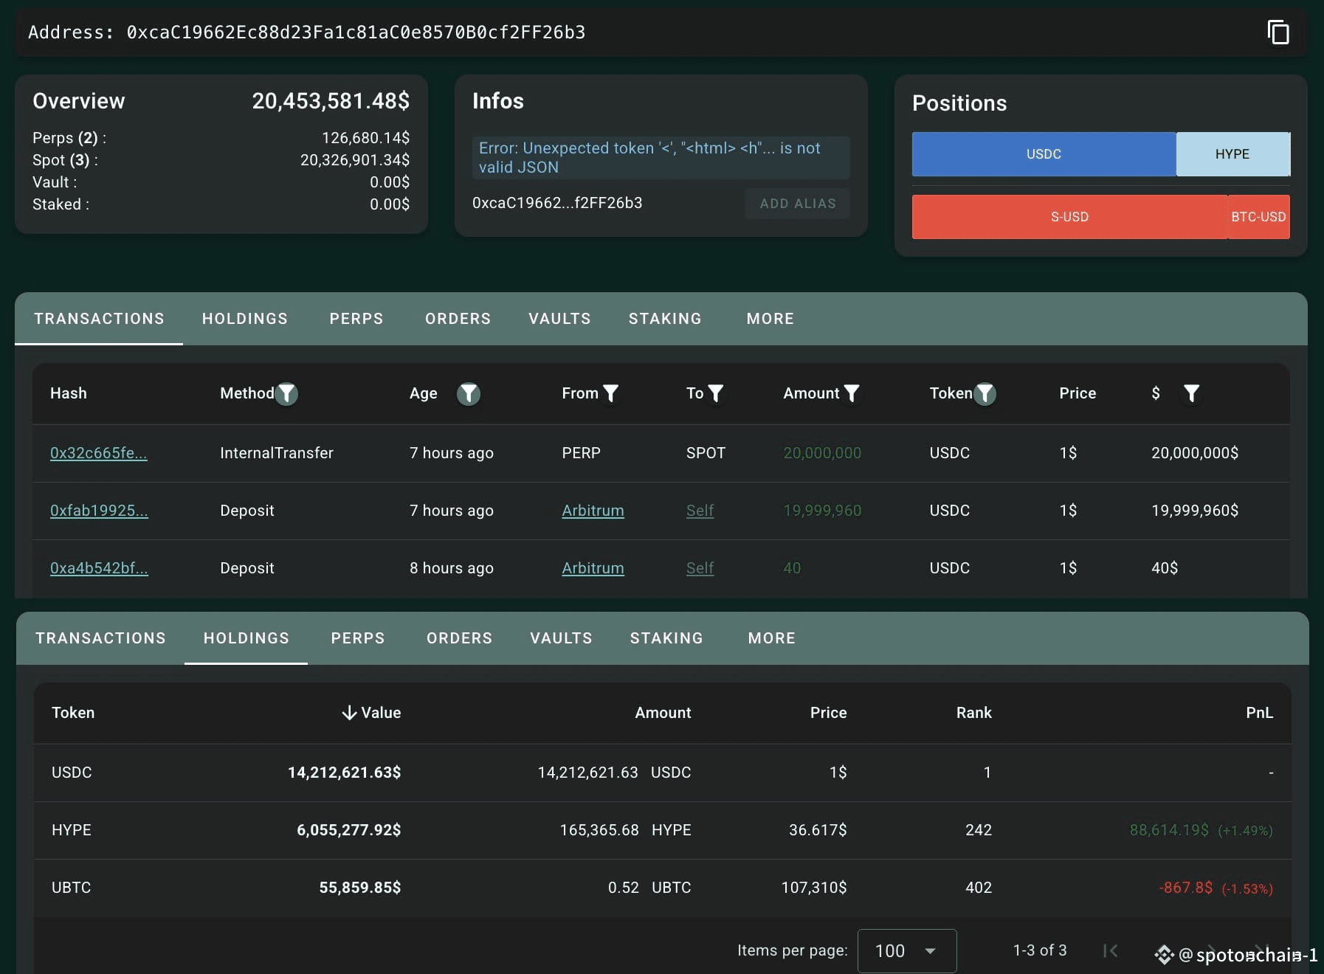Open the upper ORDERS tab
Image resolution: width=1324 pixels, height=974 pixels.
click(458, 319)
